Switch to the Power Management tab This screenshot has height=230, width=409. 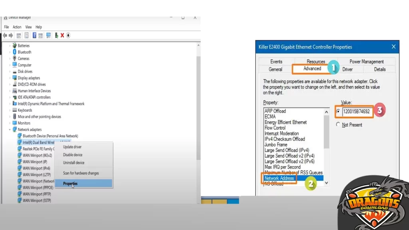point(366,61)
